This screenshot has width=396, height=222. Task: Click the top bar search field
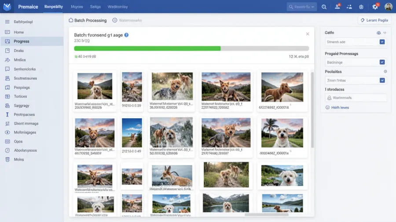301,7
